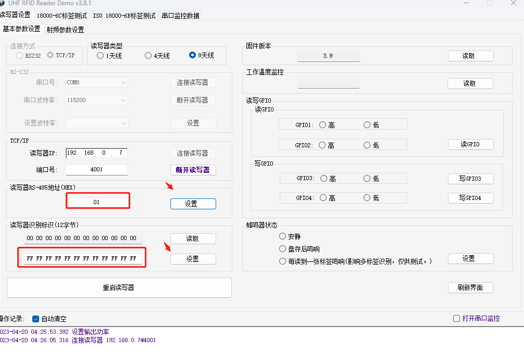Switch to the 18000-6C标签测试 tab
The image size is (524, 364).
(61, 16)
